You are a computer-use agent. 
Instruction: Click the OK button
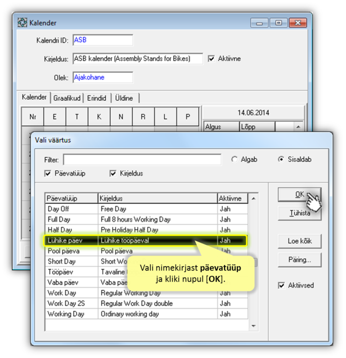pos(300,195)
